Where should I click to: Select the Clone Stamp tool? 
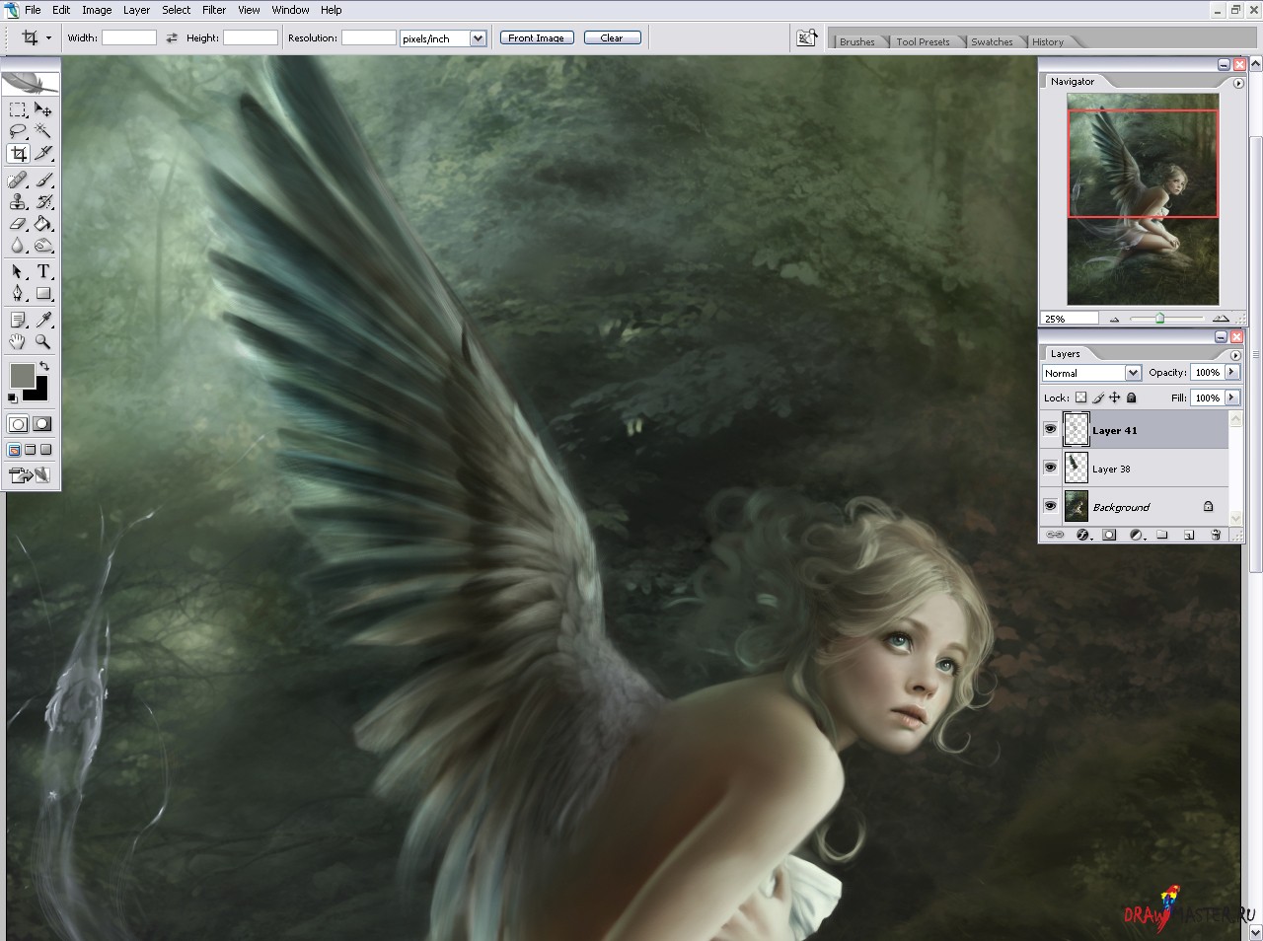pyautogui.click(x=18, y=202)
